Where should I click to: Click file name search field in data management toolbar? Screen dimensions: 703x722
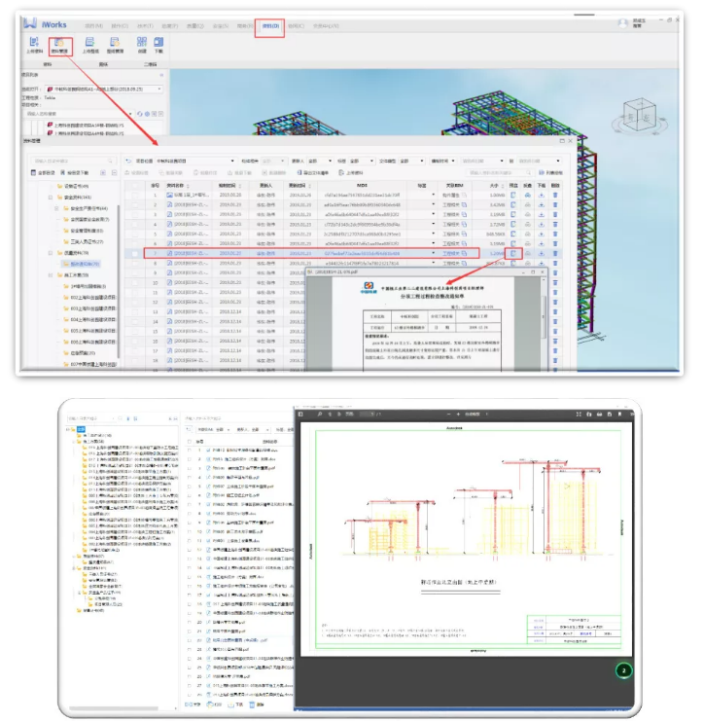499,172
